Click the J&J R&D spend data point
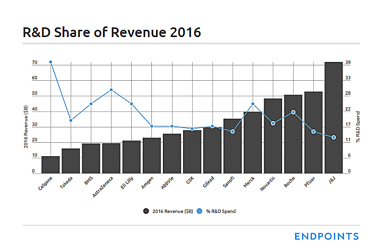Image resolution: width=371 pixels, height=249 pixels. pos(334,137)
